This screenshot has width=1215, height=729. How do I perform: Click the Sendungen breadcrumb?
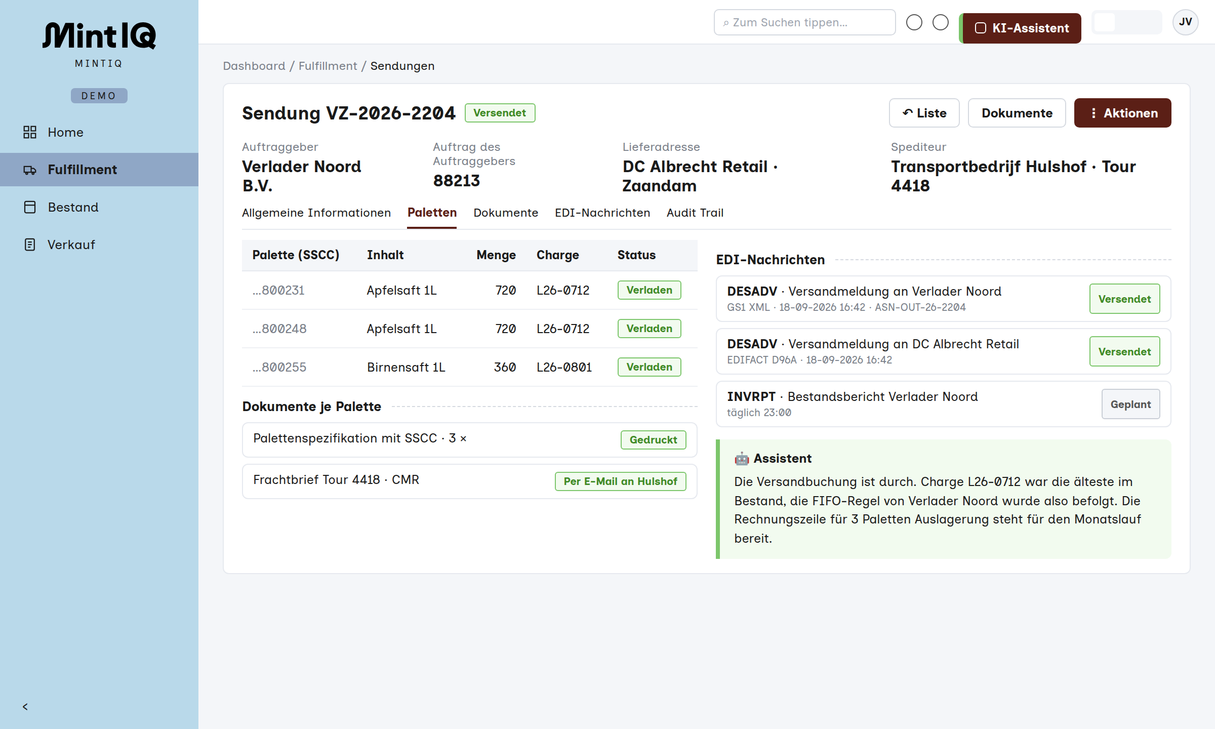(402, 66)
